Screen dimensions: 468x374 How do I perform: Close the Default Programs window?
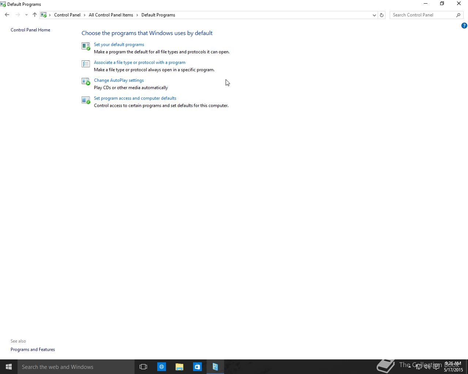click(x=459, y=4)
